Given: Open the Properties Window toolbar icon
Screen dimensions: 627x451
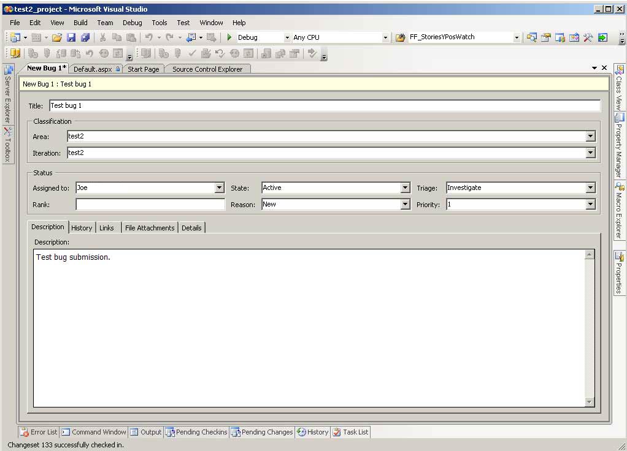Looking at the screenshot, I should click(x=546, y=37).
